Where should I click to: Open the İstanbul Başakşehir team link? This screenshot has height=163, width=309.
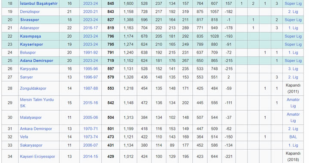39,3
